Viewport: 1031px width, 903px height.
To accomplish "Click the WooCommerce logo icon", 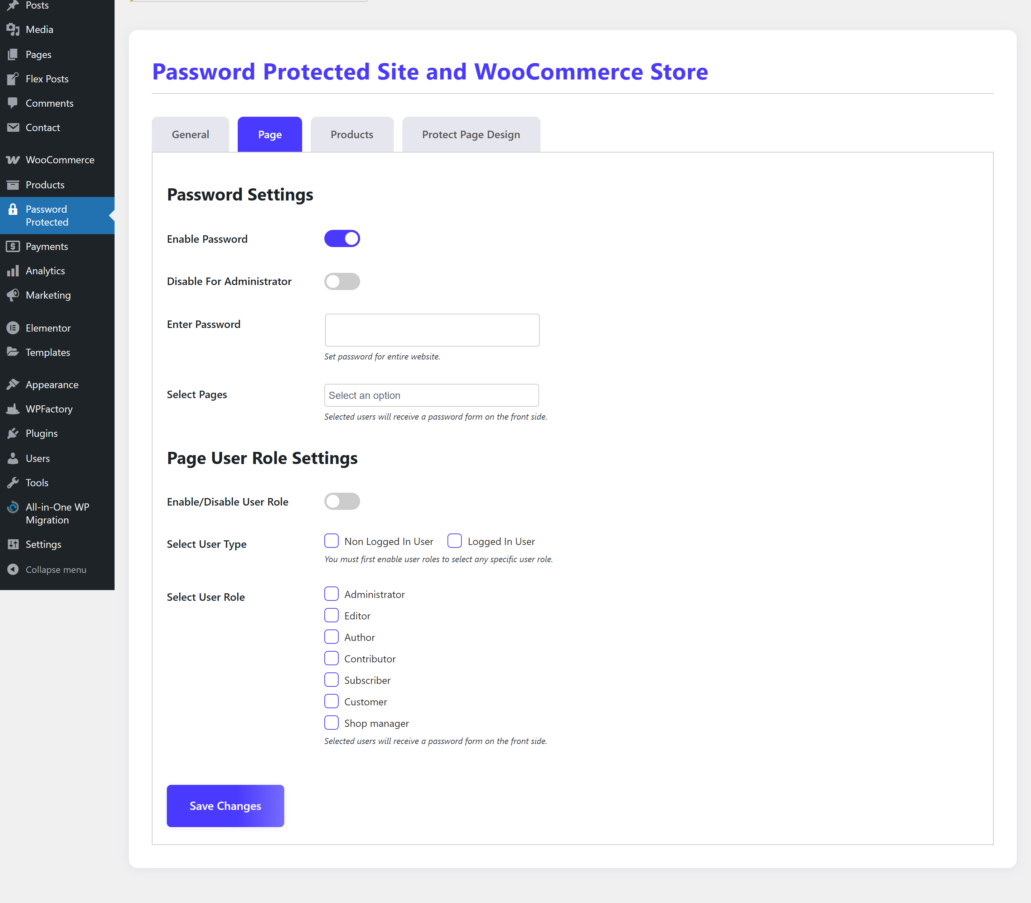I will (x=13, y=160).
